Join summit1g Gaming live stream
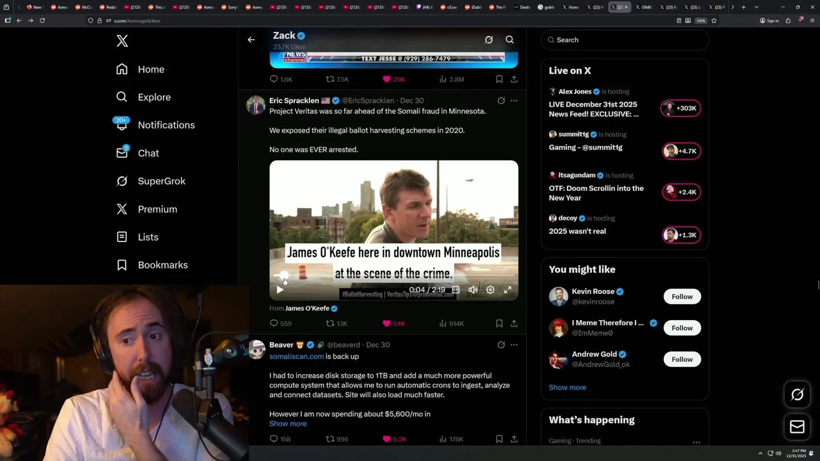Image resolution: width=820 pixels, height=461 pixels. [x=680, y=151]
